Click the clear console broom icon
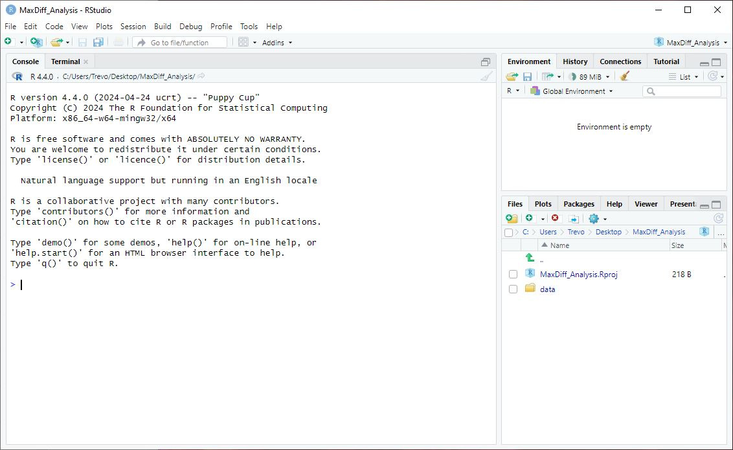Image resolution: width=733 pixels, height=450 pixels. tap(487, 76)
